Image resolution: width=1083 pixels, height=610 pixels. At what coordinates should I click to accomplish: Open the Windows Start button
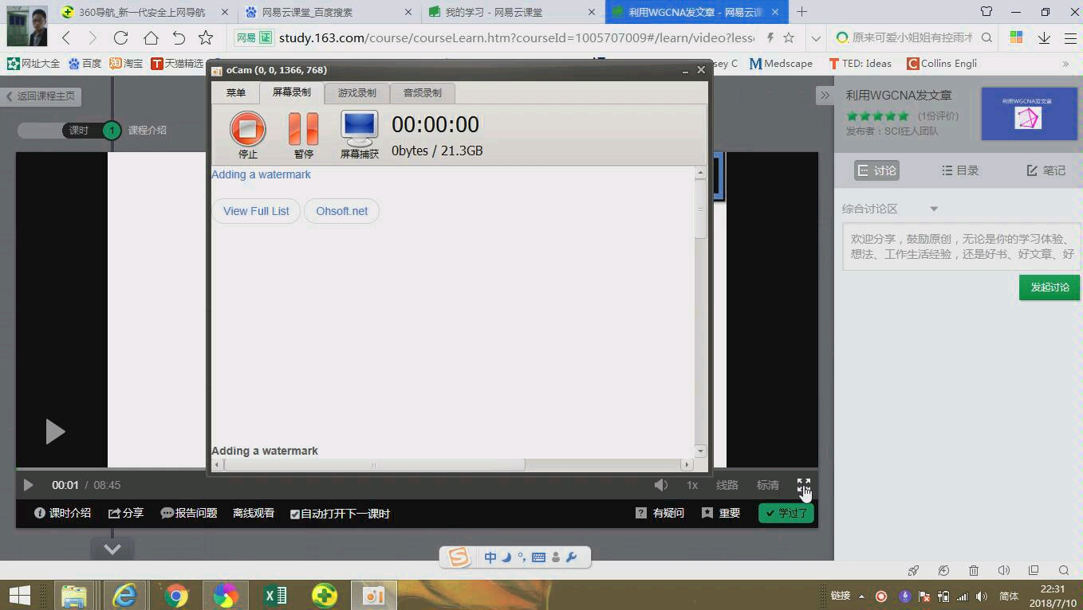(19, 595)
